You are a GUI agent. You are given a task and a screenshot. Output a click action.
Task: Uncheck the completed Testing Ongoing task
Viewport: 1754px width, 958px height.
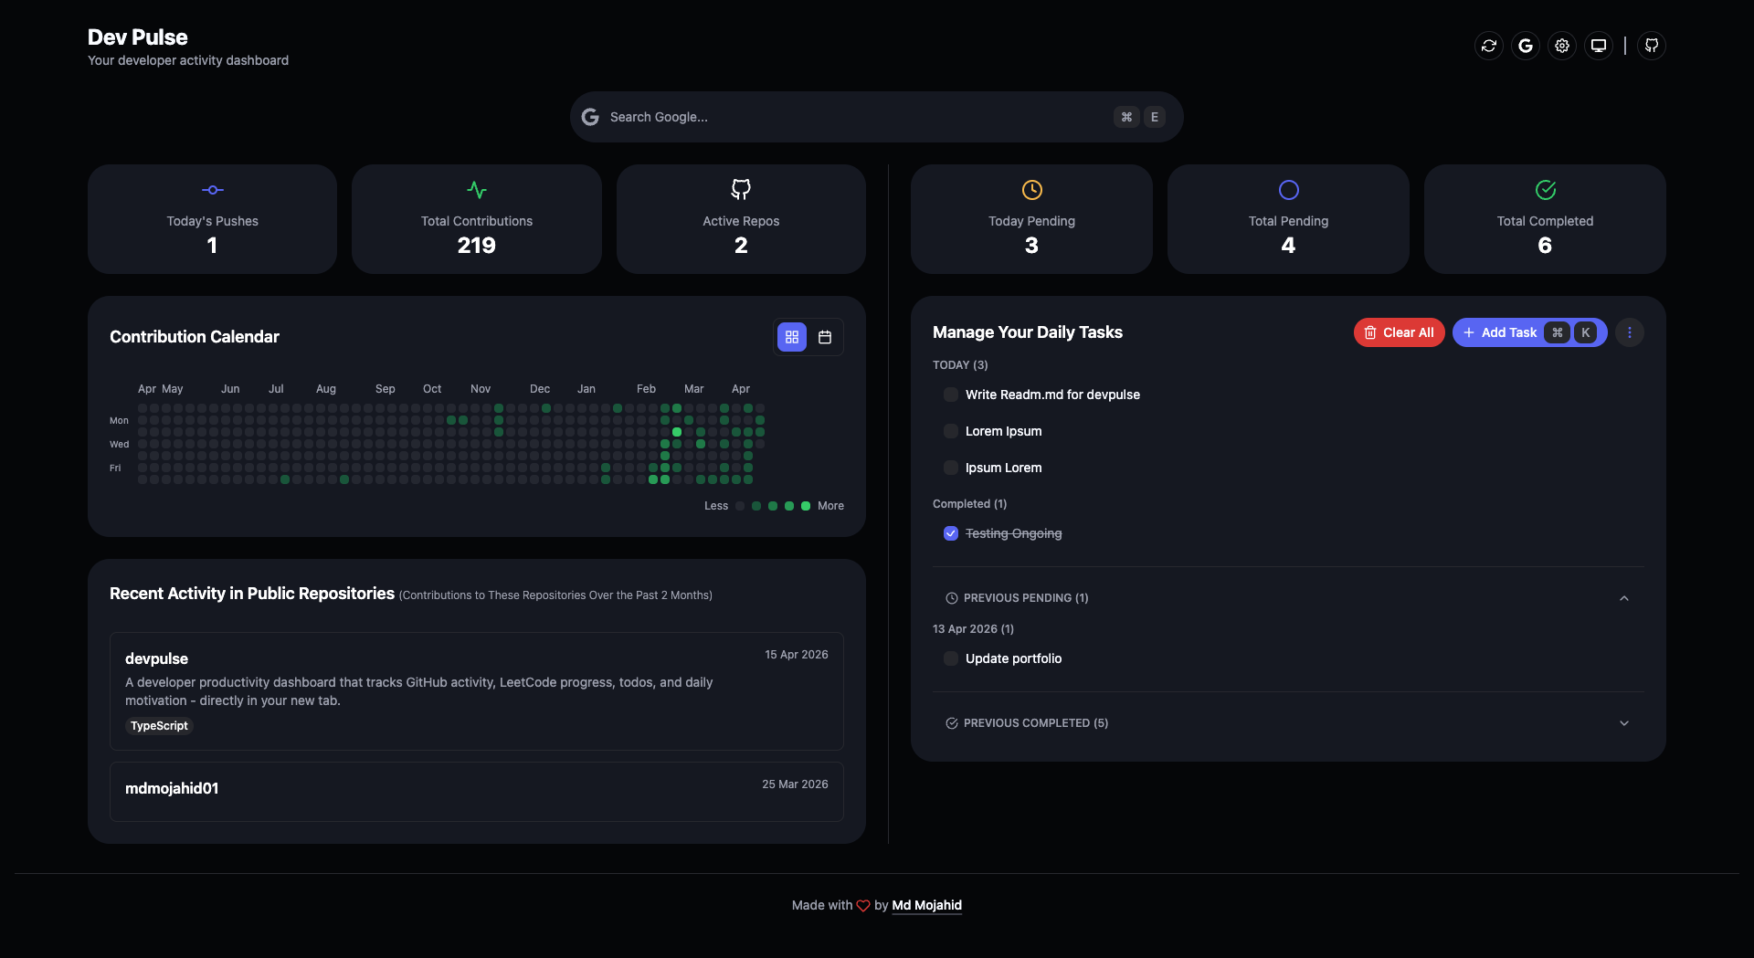coord(951,533)
